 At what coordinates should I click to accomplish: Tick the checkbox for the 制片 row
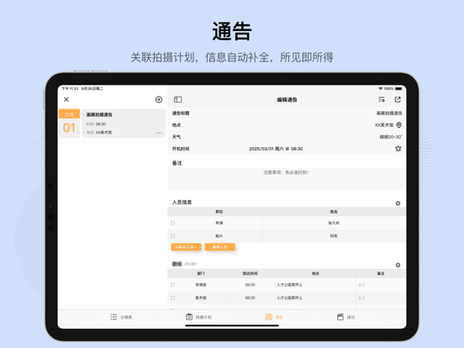(x=173, y=236)
